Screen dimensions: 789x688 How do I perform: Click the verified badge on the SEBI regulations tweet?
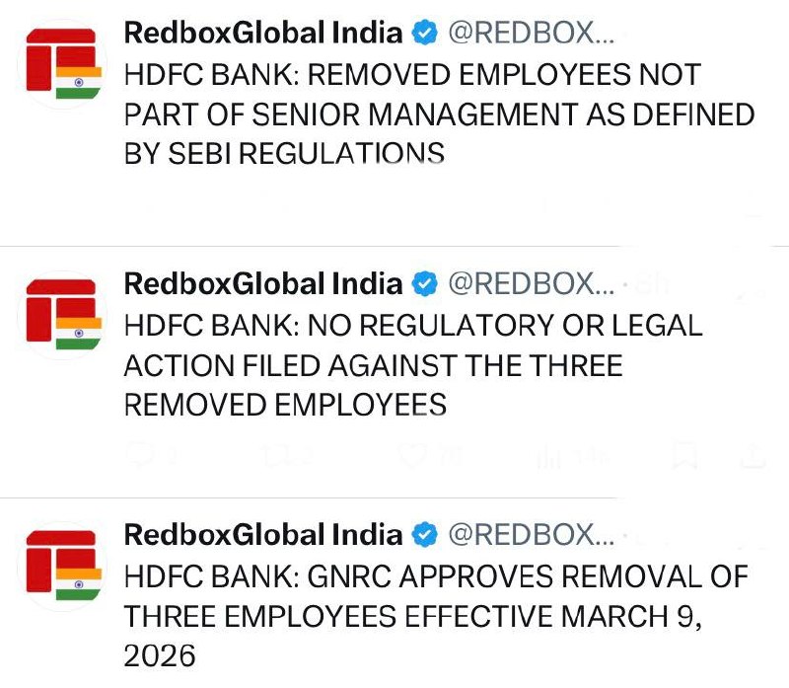click(425, 33)
